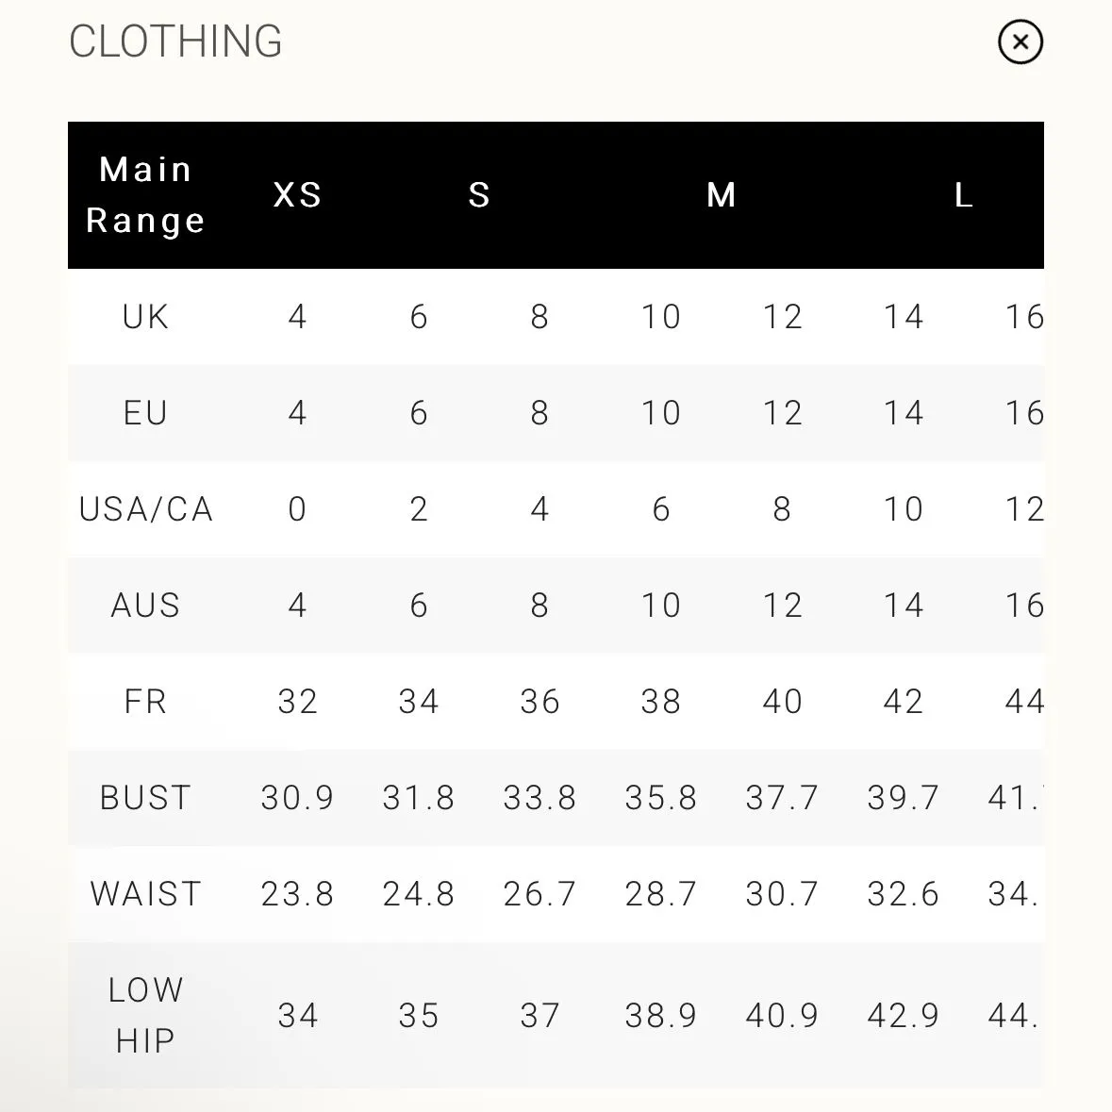Click the BUST row label
The image size is (1112, 1112).
(x=145, y=798)
